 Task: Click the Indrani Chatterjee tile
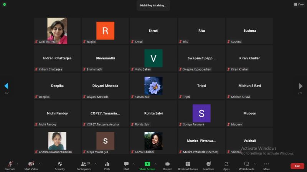coord(57,58)
